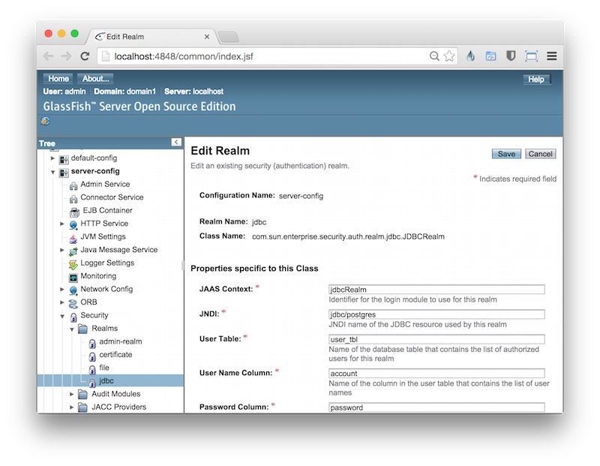Bookmark page with star icon
Screen dimensions: 600x466
pos(449,56)
